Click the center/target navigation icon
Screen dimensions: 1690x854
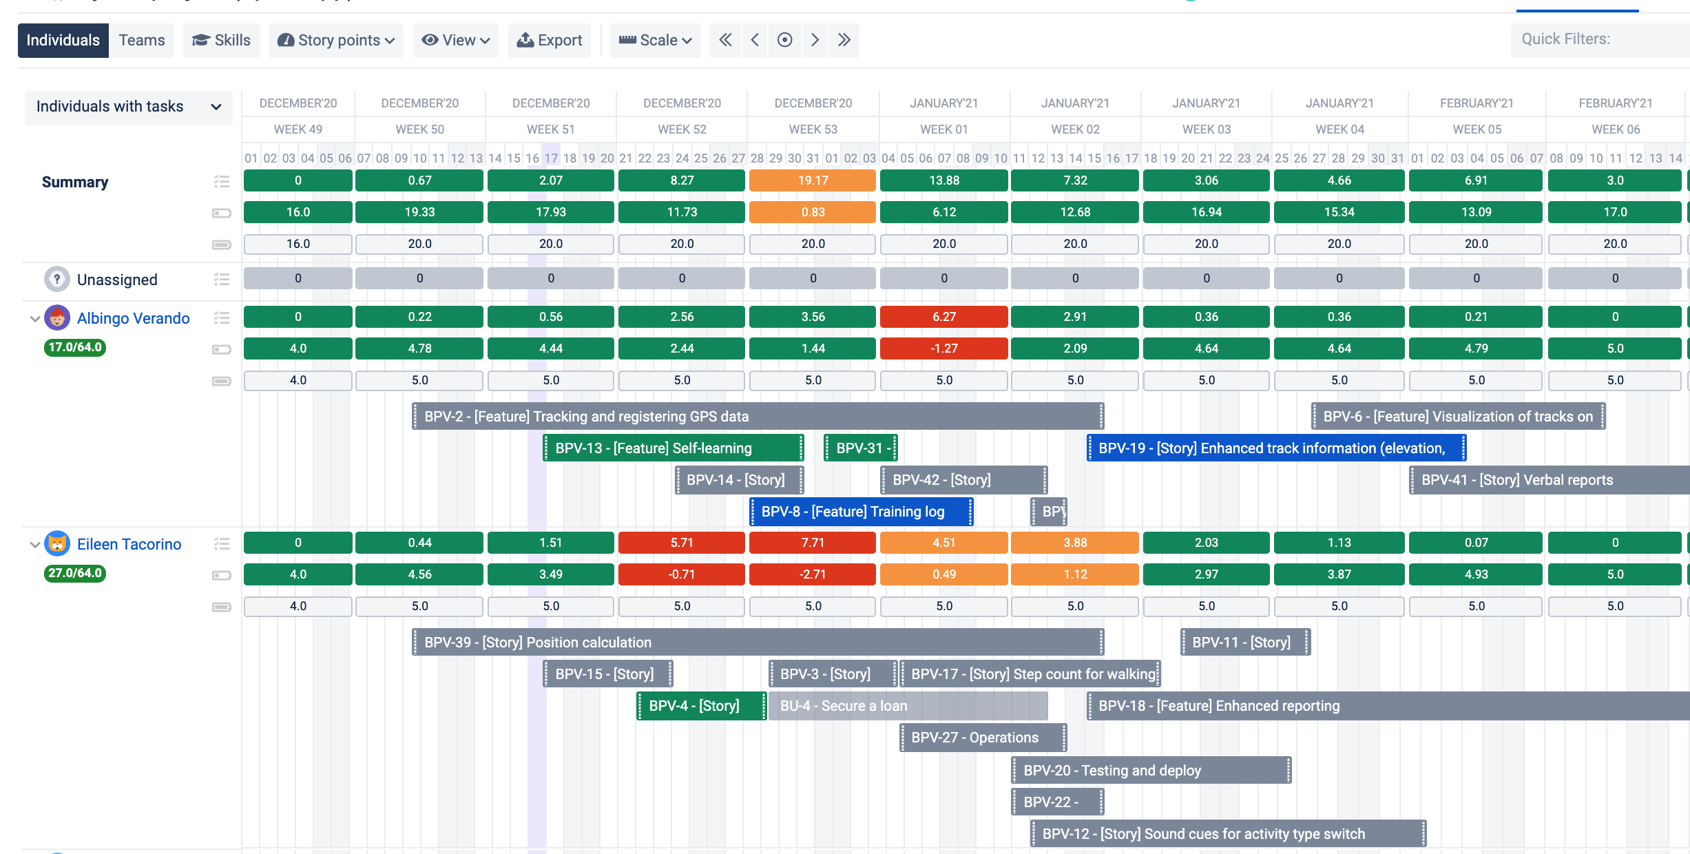click(786, 41)
